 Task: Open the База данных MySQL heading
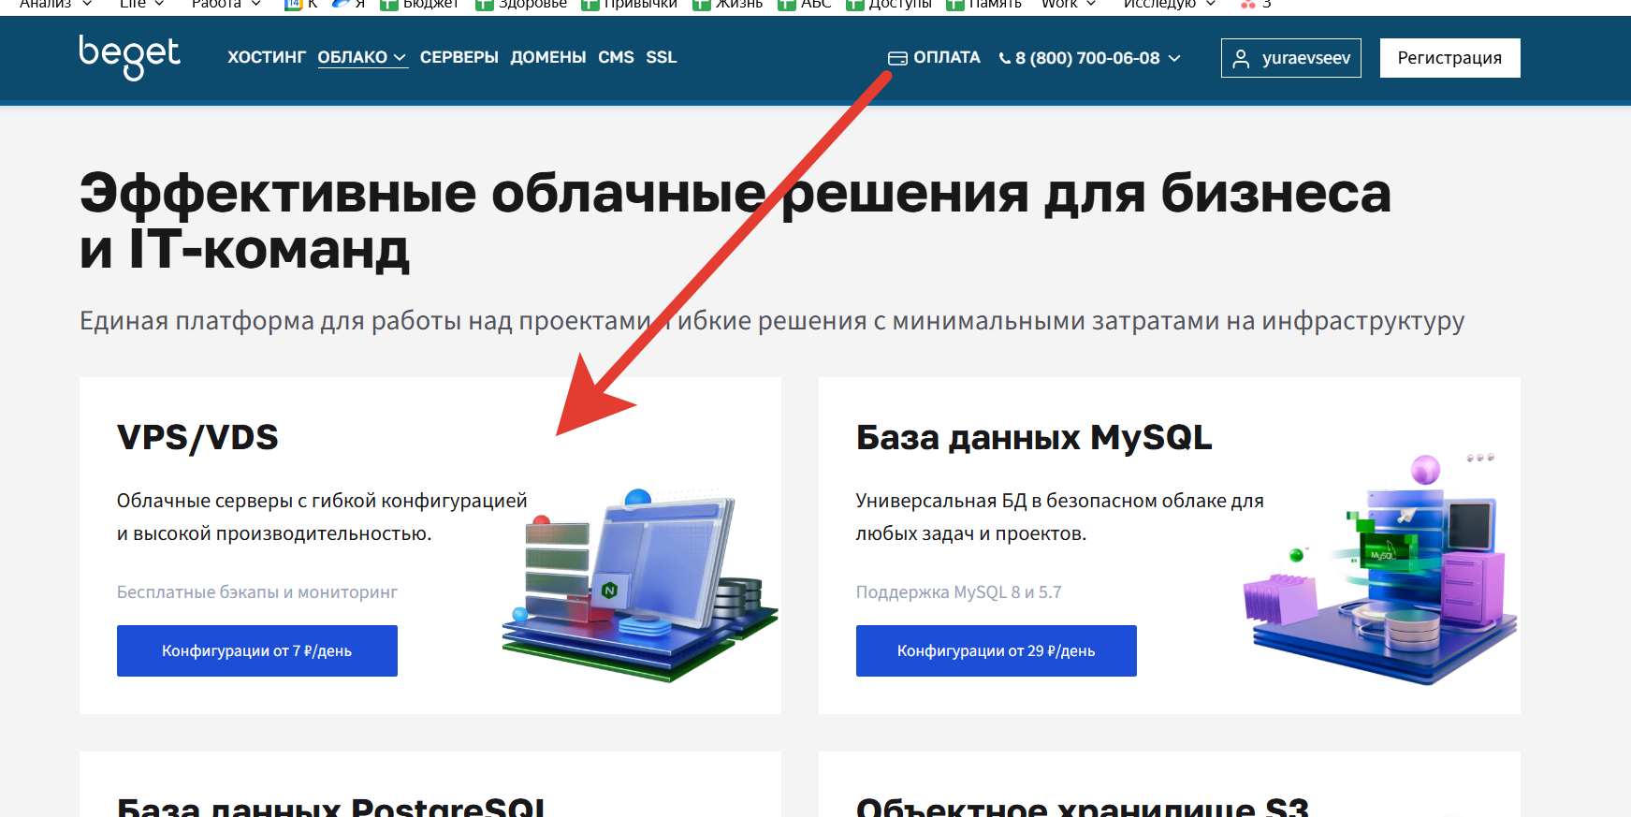pyautogui.click(x=1033, y=437)
